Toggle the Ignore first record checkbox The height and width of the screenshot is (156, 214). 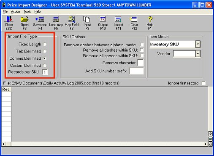point(203,83)
